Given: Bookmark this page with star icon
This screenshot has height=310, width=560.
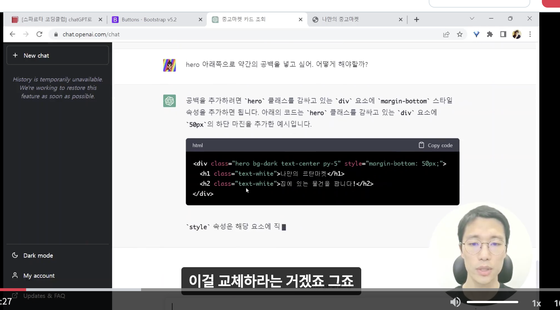Looking at the screenshot, I should [x=460, y=34].
